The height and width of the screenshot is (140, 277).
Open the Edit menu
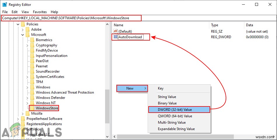click(x=15, y=12)
